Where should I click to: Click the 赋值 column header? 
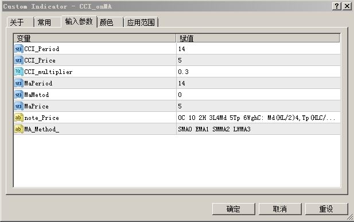tap(258, 38)
